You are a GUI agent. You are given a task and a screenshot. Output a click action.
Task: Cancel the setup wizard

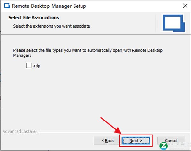click(171, 141)
